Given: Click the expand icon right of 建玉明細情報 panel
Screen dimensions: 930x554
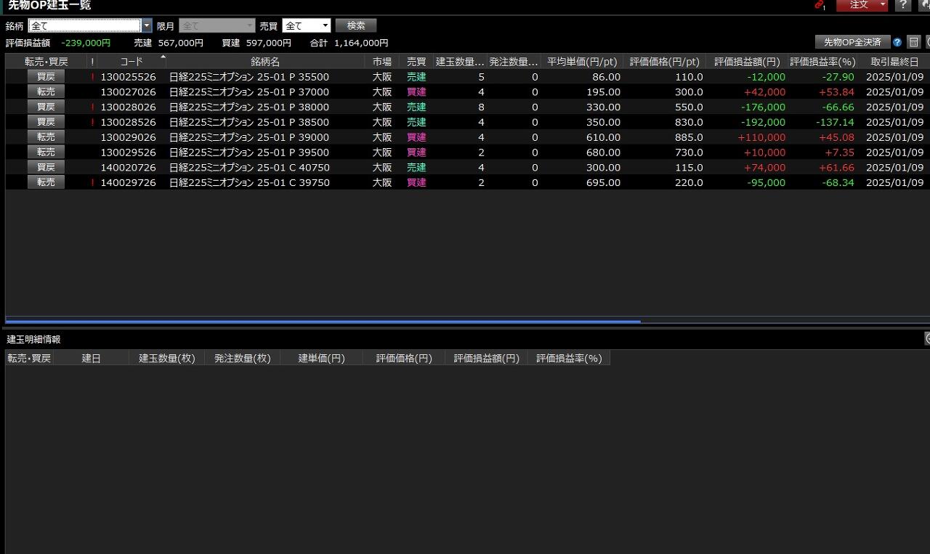Looking at the screenshot, I should pos(927,338).
